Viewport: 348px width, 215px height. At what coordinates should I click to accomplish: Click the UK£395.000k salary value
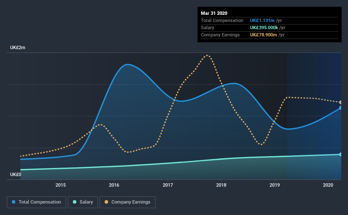(x=264, y=28)
